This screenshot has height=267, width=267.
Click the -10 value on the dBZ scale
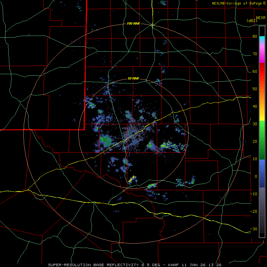click(x=254, y=194)
